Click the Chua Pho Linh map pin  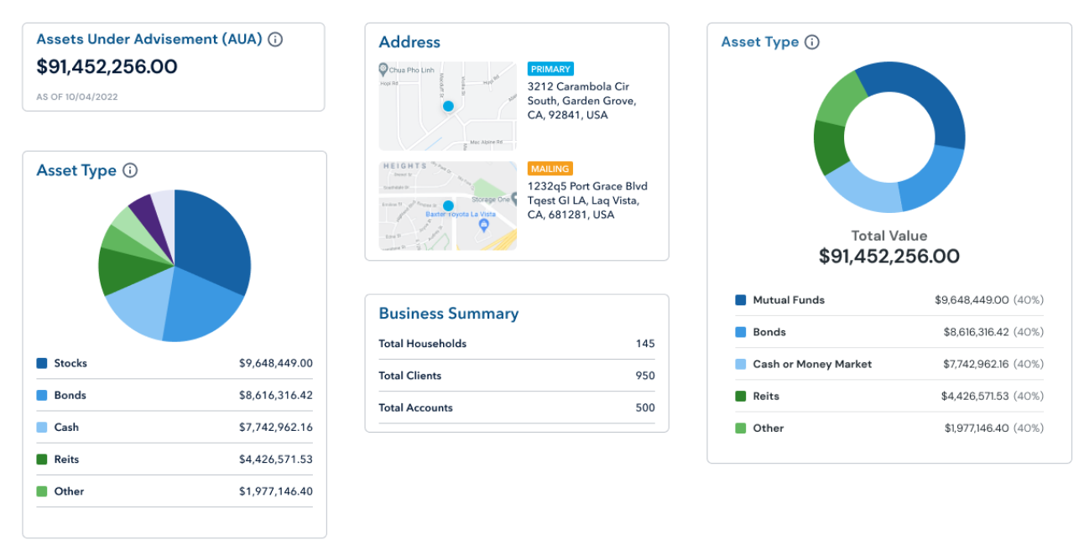pos(383,69)
